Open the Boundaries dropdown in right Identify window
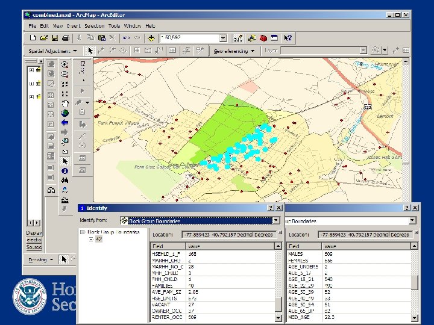Image resolution: width=434 pixels, height=325 pixels. pyautogui.click(x=412, y=220)
